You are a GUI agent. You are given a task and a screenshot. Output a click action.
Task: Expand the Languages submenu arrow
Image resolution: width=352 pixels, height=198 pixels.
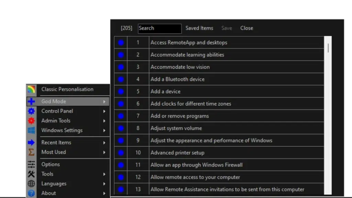[104, 184]
